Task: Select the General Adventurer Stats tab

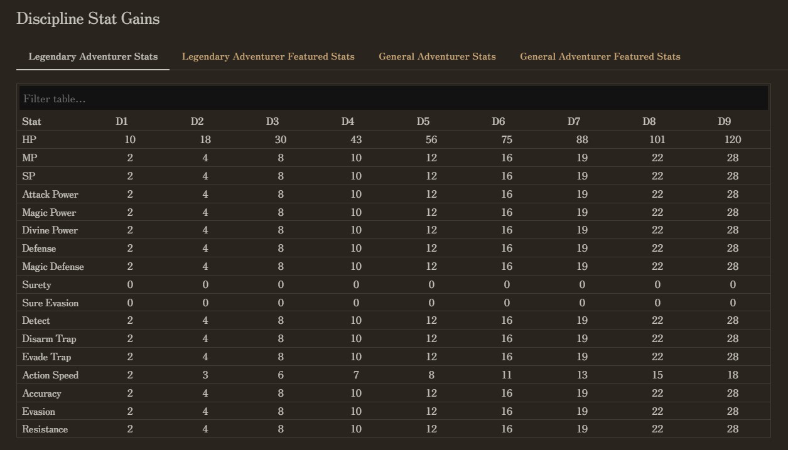Action: pos(437,56)
